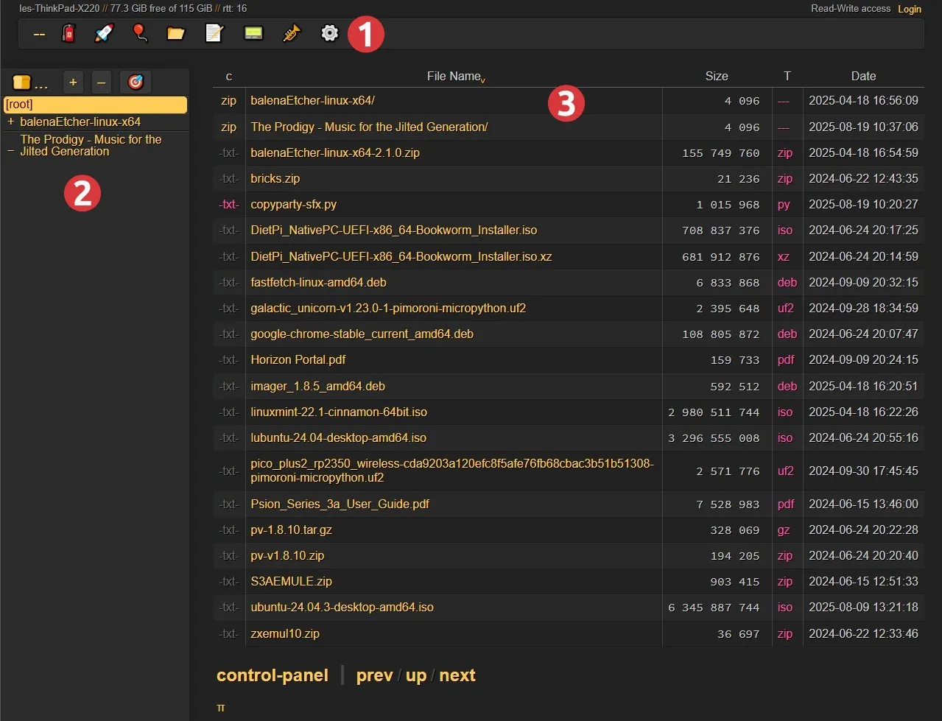
Task: Open pv-1.8.10.tar.gz file
Action: click(291, 530)
